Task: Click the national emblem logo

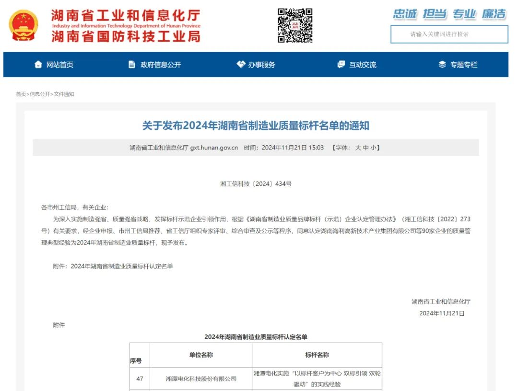Action: (x=23, y=25)
